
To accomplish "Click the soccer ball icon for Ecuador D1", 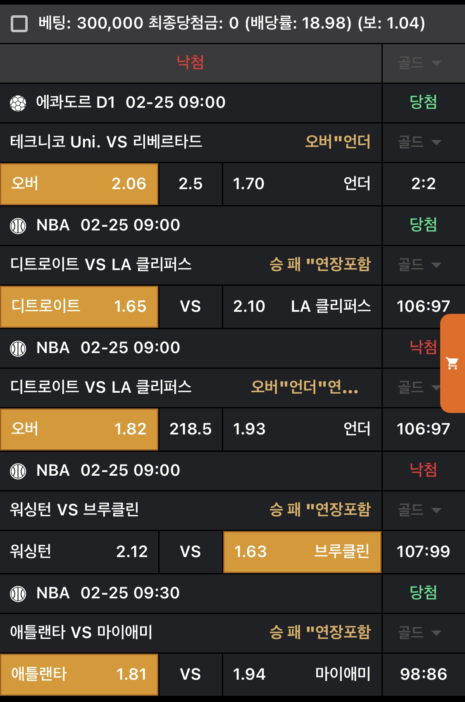I will (x=18, y=103).
